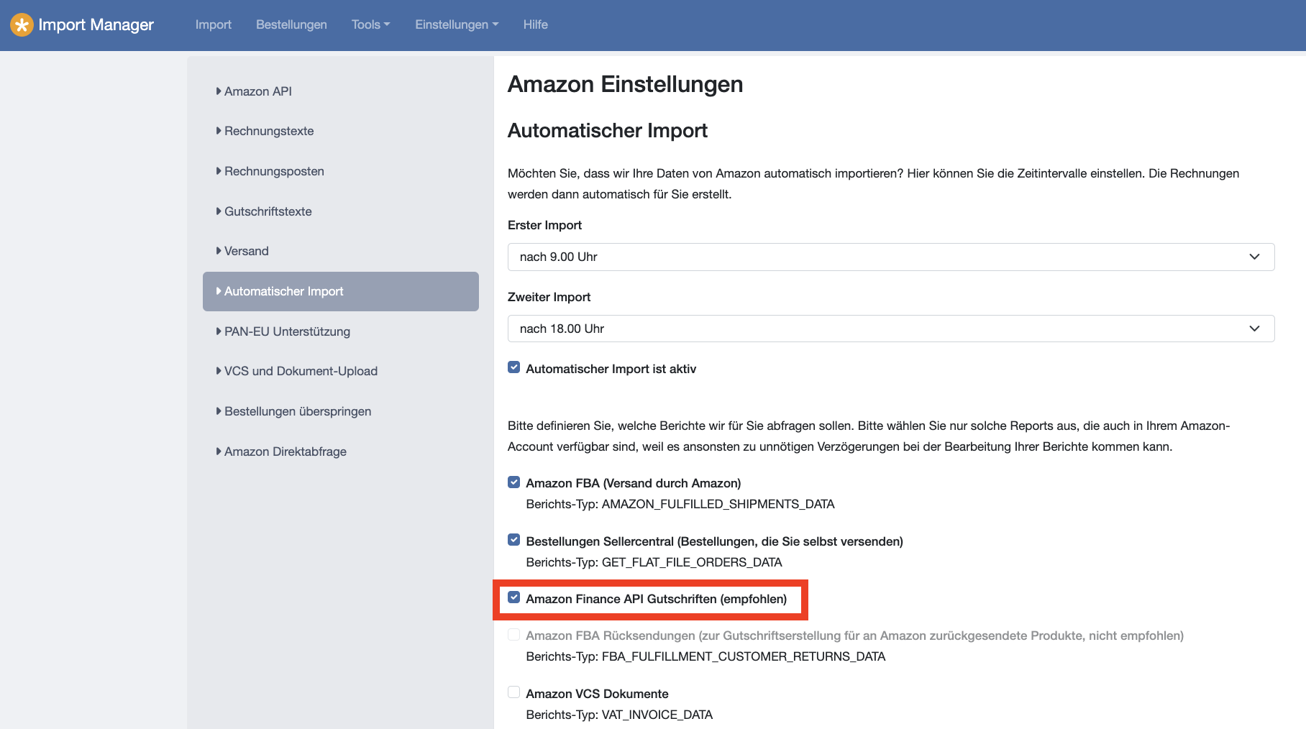Click the caret icon beside PAN-EU Unterstützung
Viewport: 1306px width, 729px height.
click(x=219, y=331)
